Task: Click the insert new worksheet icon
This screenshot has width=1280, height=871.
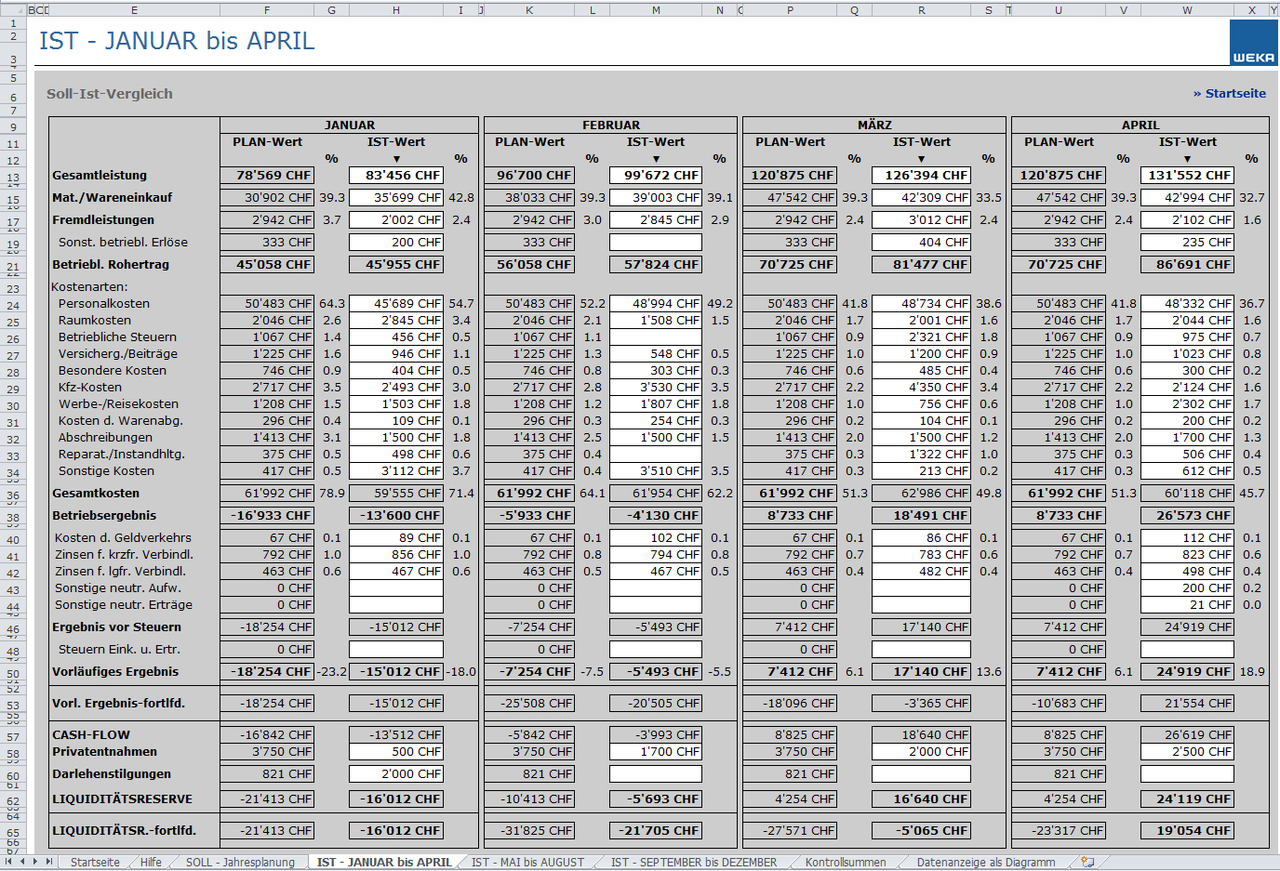Action: coord(1087,862)
